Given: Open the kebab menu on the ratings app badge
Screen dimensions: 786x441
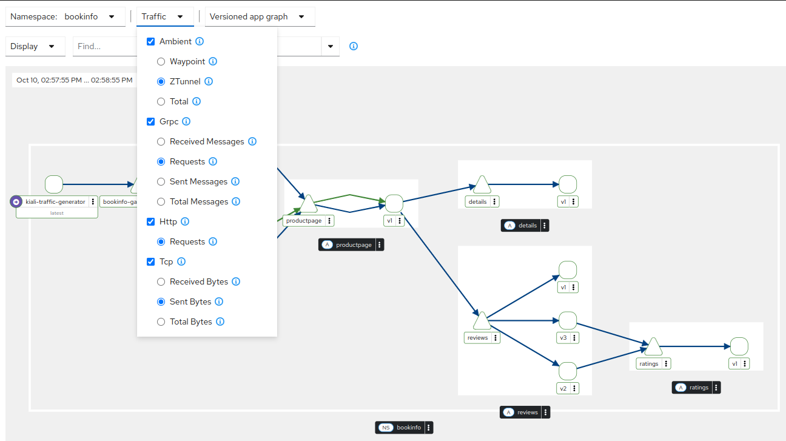Looking at the screenshot, I should (x=715, y=387).
